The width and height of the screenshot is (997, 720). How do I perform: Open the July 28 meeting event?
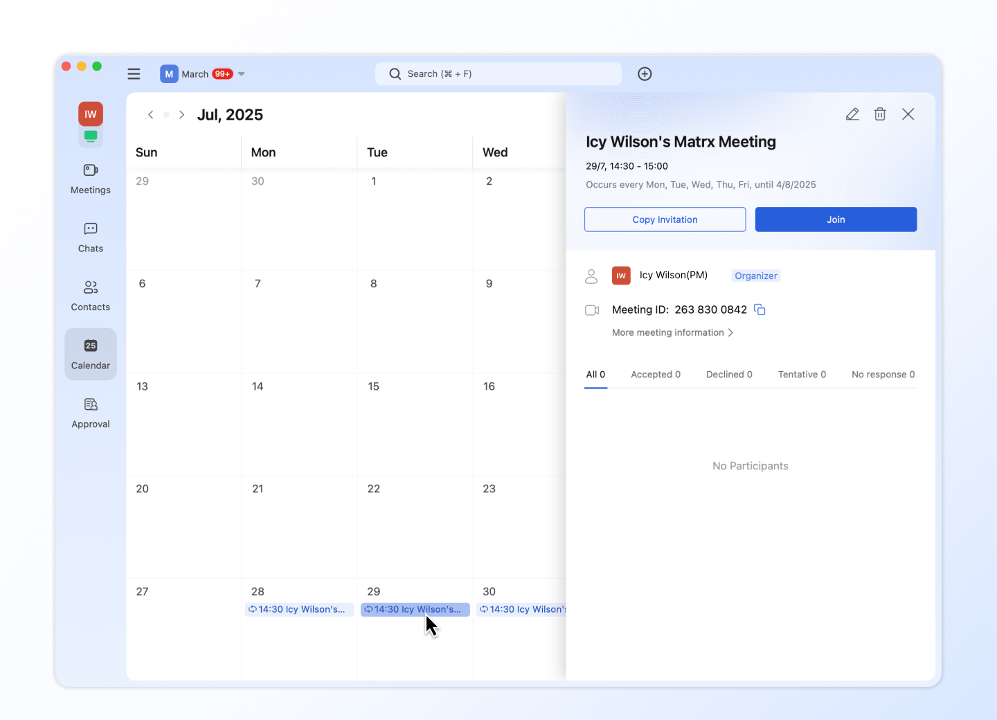tap(299, 609)
